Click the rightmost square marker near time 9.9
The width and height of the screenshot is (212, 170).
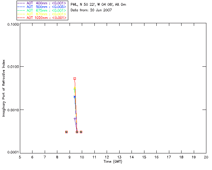[x=81, y=132]
